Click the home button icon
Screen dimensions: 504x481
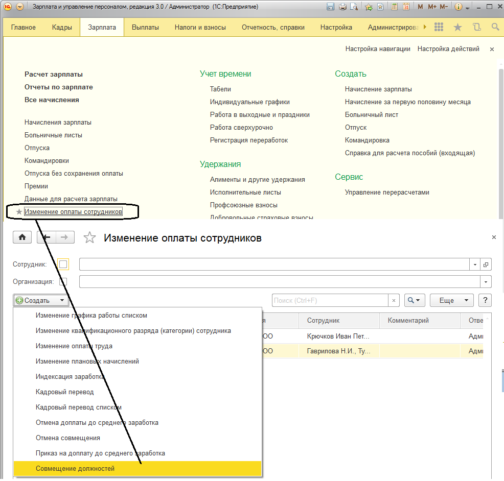[x=22, y=237]
